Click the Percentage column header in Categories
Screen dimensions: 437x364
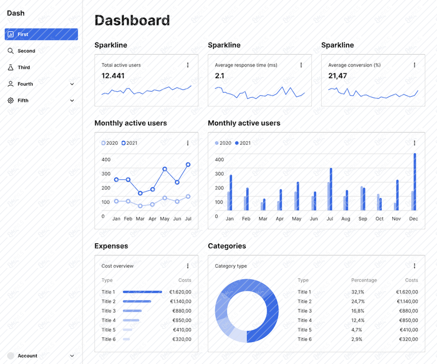(364, 280)
